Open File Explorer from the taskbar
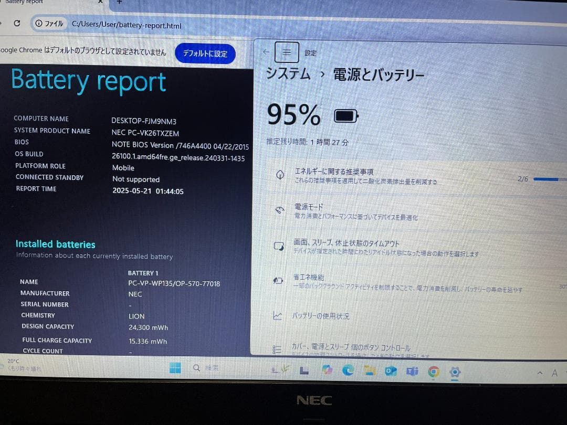 (370, 370)
